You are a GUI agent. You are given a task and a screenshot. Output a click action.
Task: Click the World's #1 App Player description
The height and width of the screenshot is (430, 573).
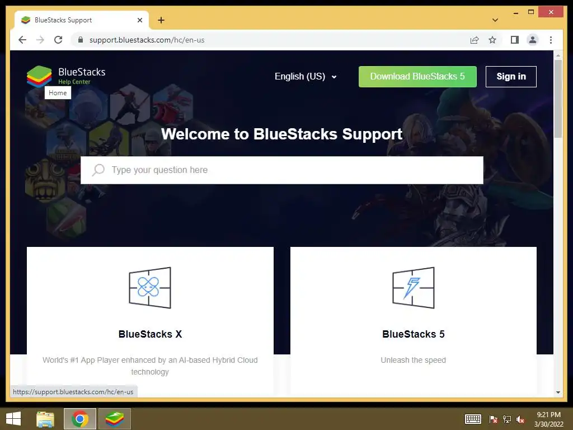150,366
